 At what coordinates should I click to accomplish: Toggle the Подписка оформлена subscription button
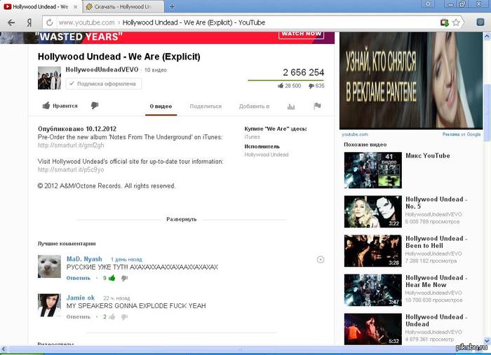104,84
